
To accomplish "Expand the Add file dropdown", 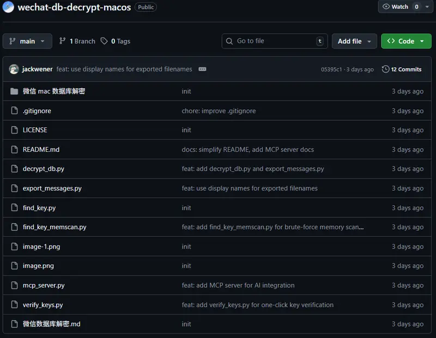I will pos(354,41).
